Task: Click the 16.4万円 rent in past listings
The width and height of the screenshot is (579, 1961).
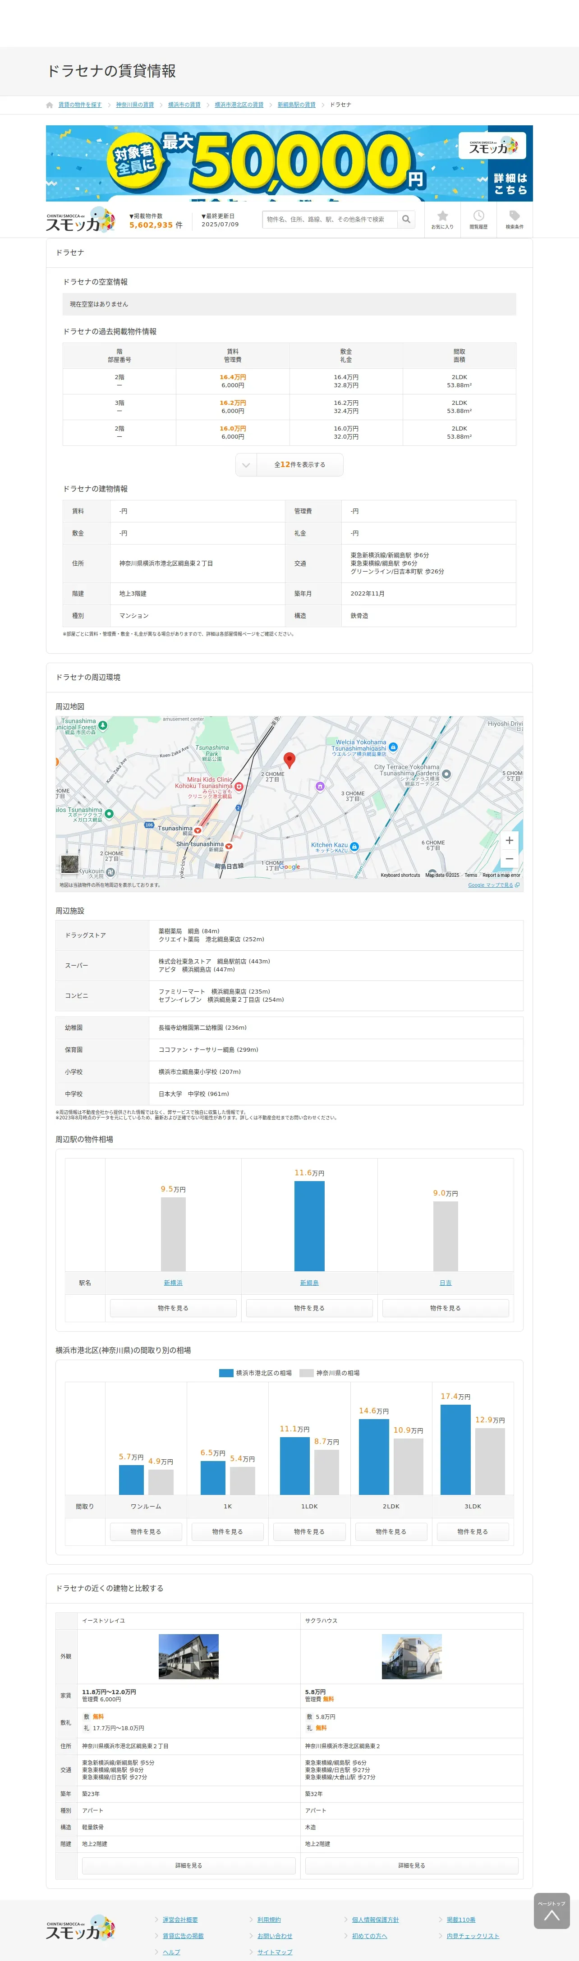Action: click(x=233, y=378)
